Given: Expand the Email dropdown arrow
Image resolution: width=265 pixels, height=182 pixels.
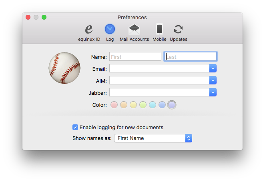Looking at the screenshot, I should click(213, 68).
